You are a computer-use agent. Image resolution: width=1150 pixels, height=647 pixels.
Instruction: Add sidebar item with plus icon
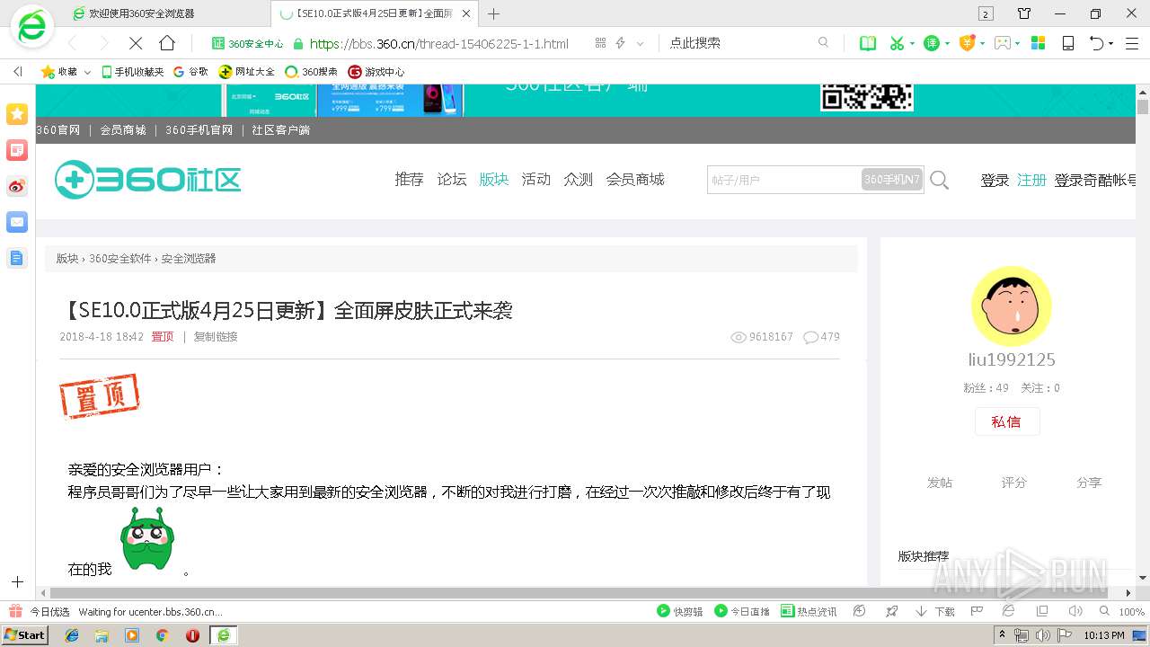coord(17,582)
